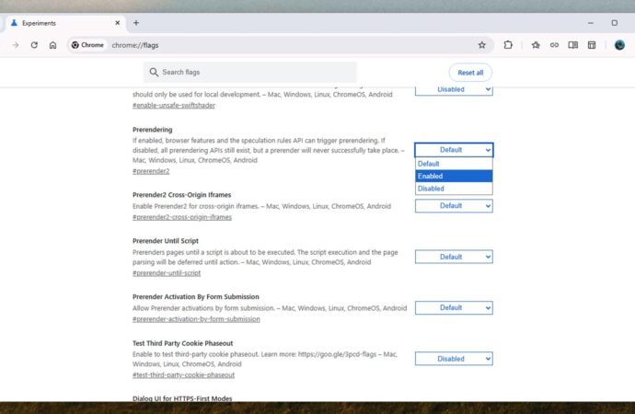Screen dimensions: 635x414
Task: Maximize the Chrome window
Action: point(615,23)
